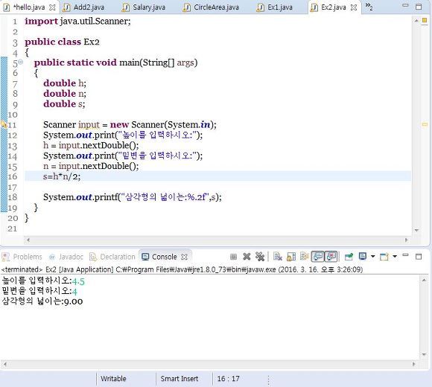The image size is (432, 387).
Task: Click the console result line ending 9.00
Action: click(42, 301)
